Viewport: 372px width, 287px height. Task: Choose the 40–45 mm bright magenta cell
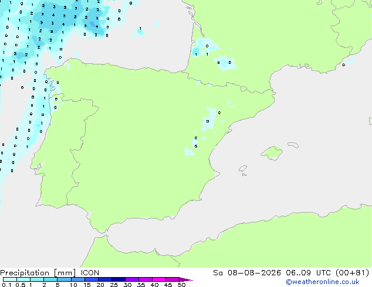tap(159, 279)
